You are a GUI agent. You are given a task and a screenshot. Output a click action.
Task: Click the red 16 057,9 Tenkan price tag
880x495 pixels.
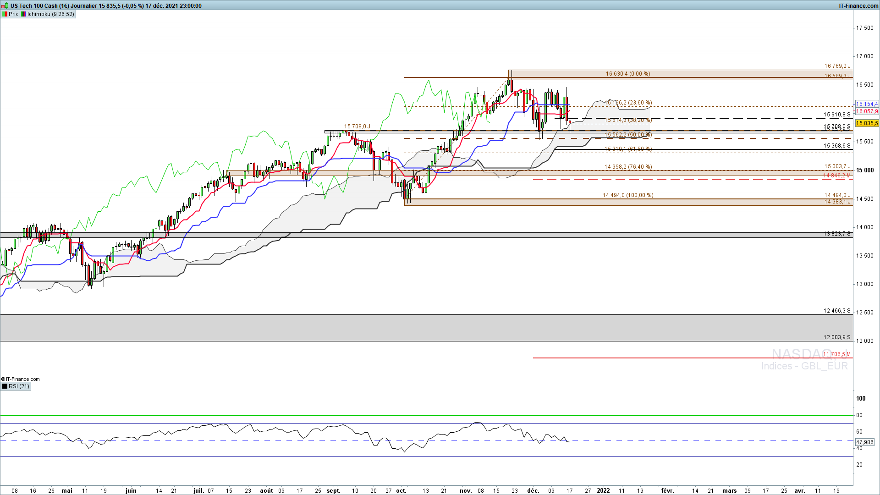(x=867, y=111)
